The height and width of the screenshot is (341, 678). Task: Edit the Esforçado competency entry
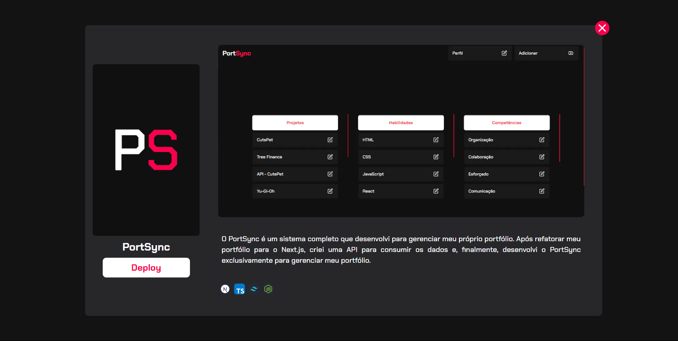542,174
